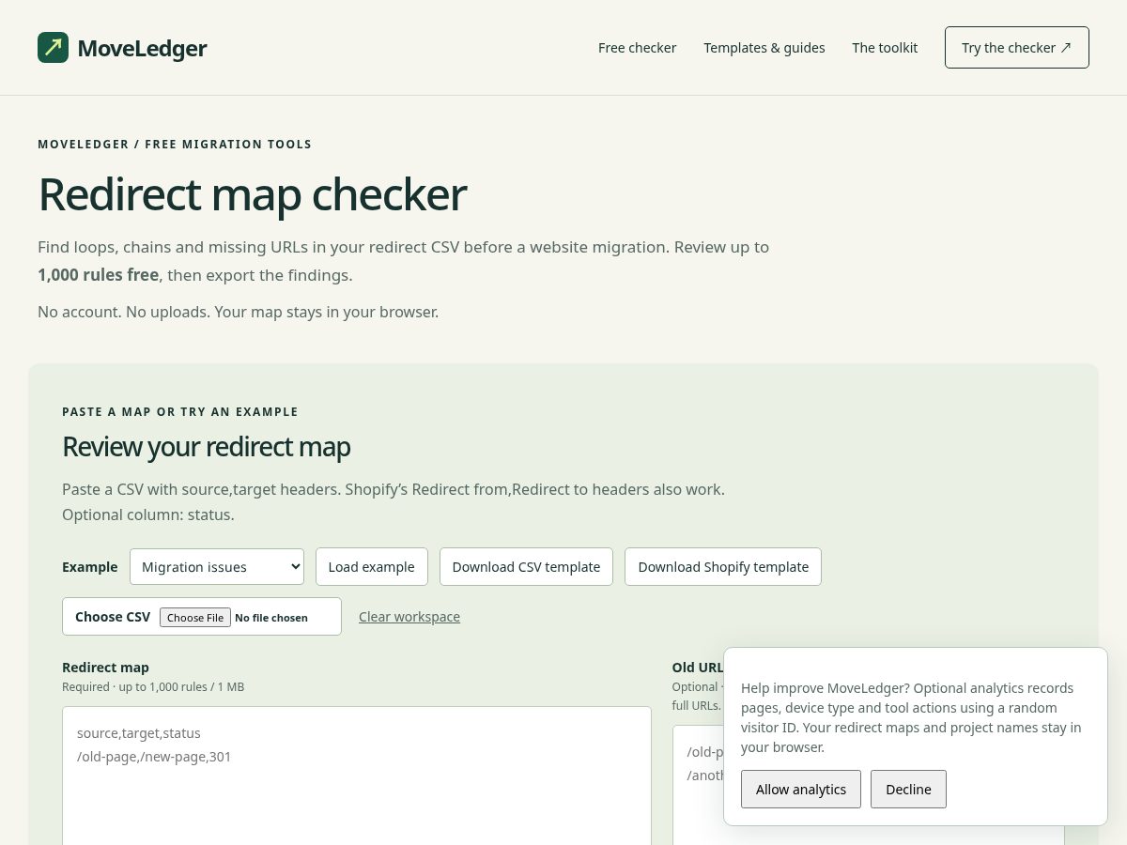Expand the Migration issues example dropdown
Image resolution: width=1127 pixels, height=845 pixels.
217,567
